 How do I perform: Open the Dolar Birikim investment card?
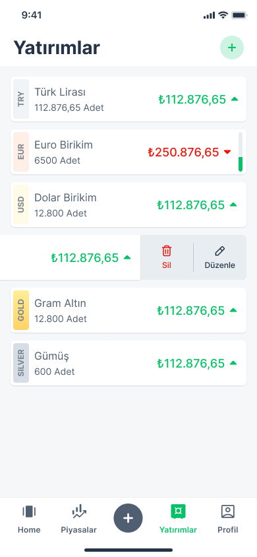click(128, 205)
